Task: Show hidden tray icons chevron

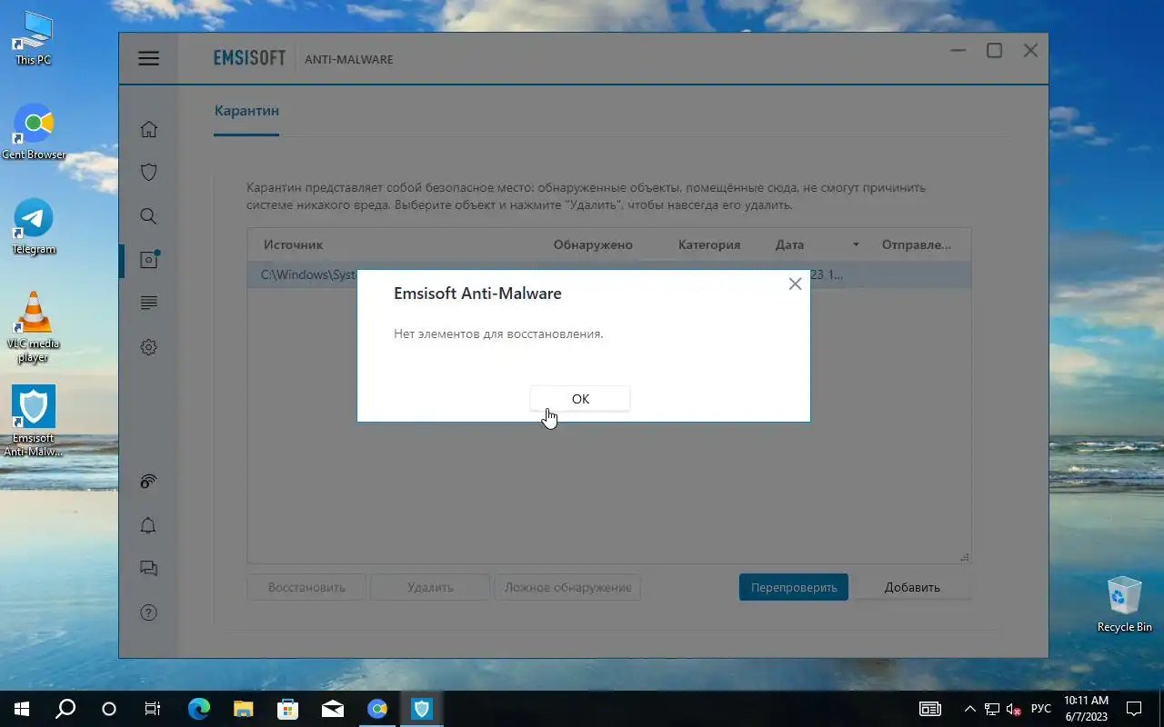Action: [969, 709]
